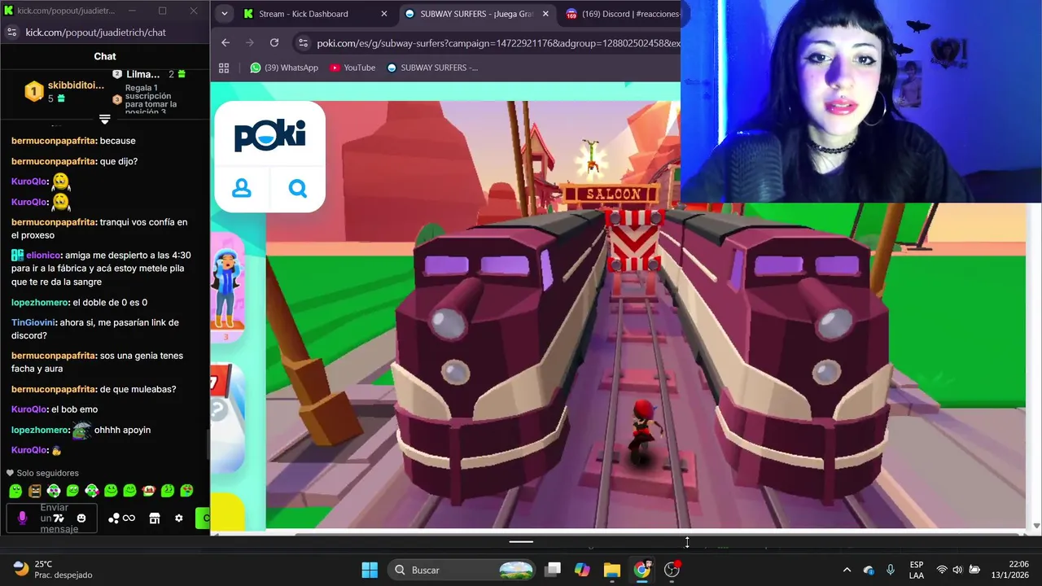Viewport: 1042px width, 586px height.
Task: Insert the angry brown box emote
Action: 34,491
